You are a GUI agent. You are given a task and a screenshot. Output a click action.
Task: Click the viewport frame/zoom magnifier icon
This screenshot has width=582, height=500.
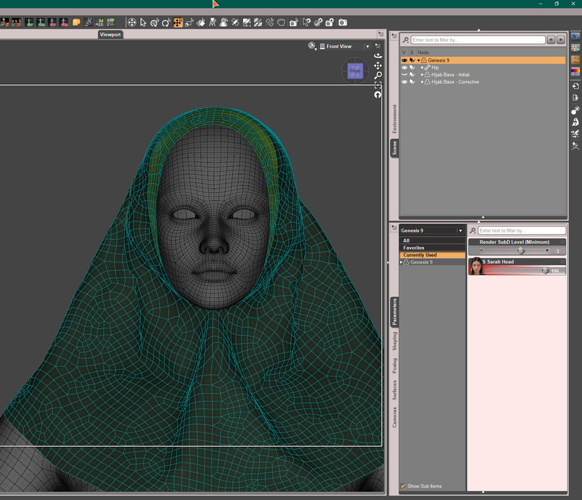coord(378,75)
